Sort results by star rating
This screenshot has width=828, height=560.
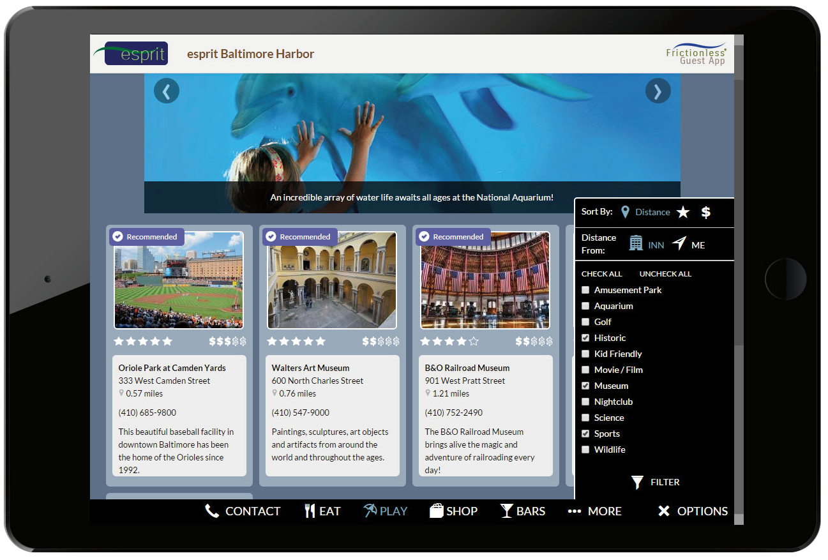[x=683, y=212]
